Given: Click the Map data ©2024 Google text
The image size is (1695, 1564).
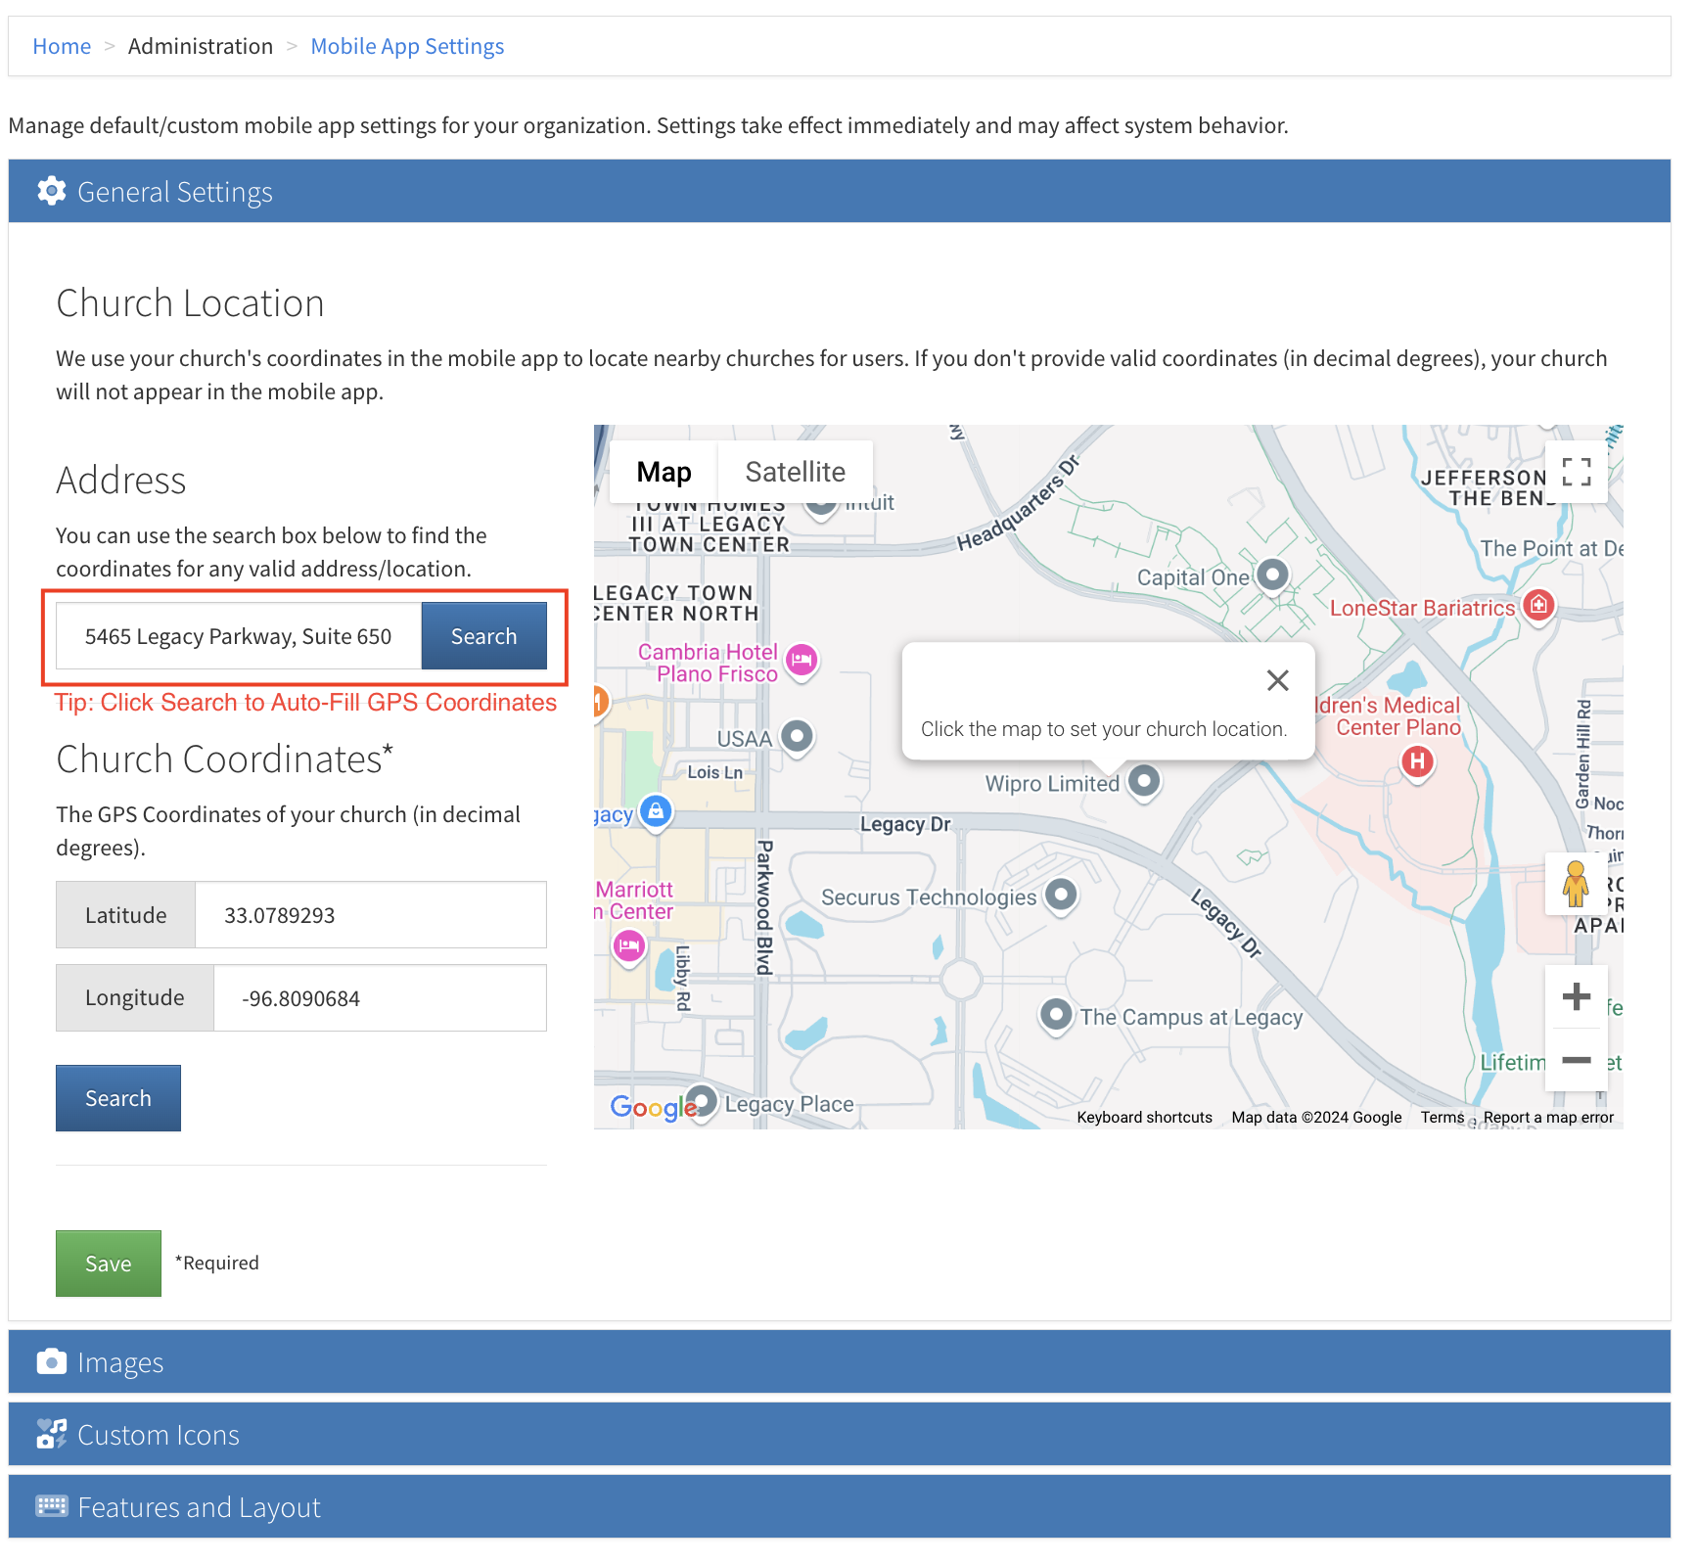Looking at the screenshot, I should click(1316, 1118).
